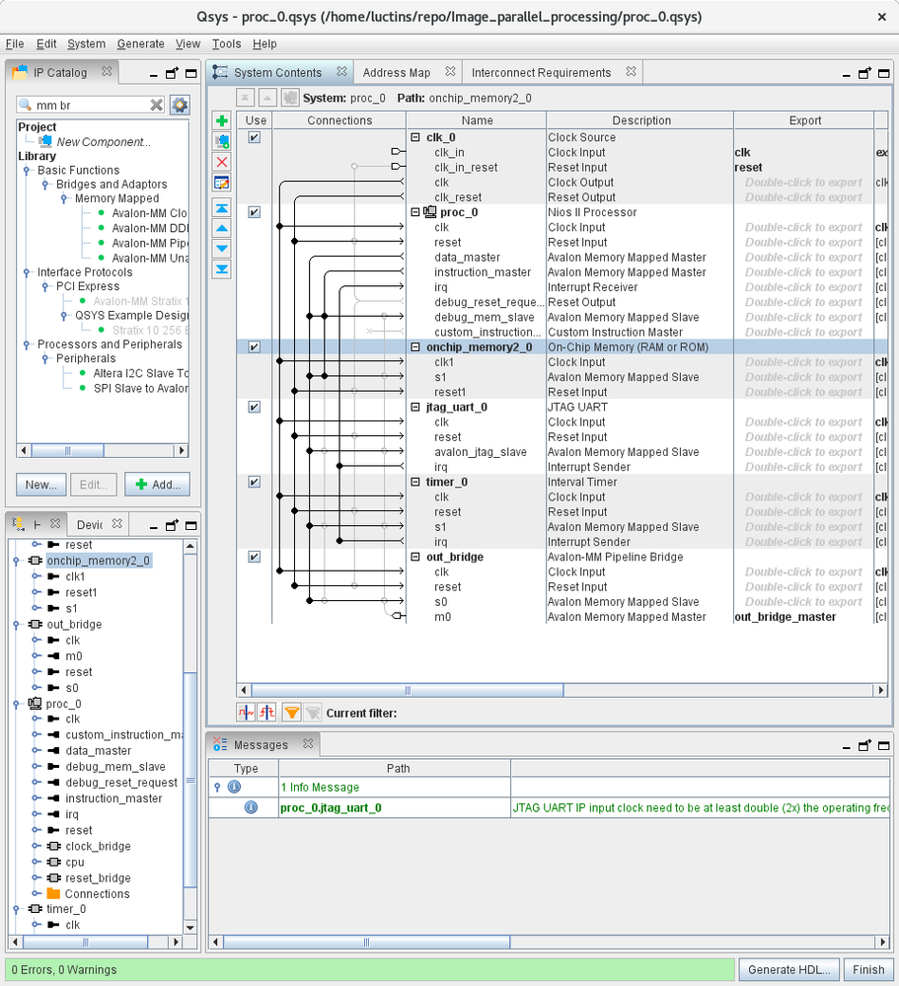This screenshot has width=899, height=986.
Task: Click the IP Catalog search field
Action: [89, 105]
